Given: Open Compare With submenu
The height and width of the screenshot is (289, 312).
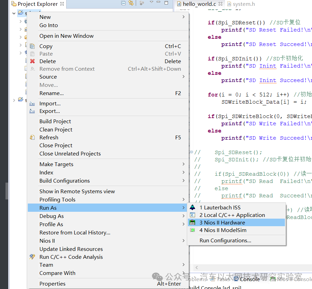Looking at the screenshot, I should click(108, 273).
